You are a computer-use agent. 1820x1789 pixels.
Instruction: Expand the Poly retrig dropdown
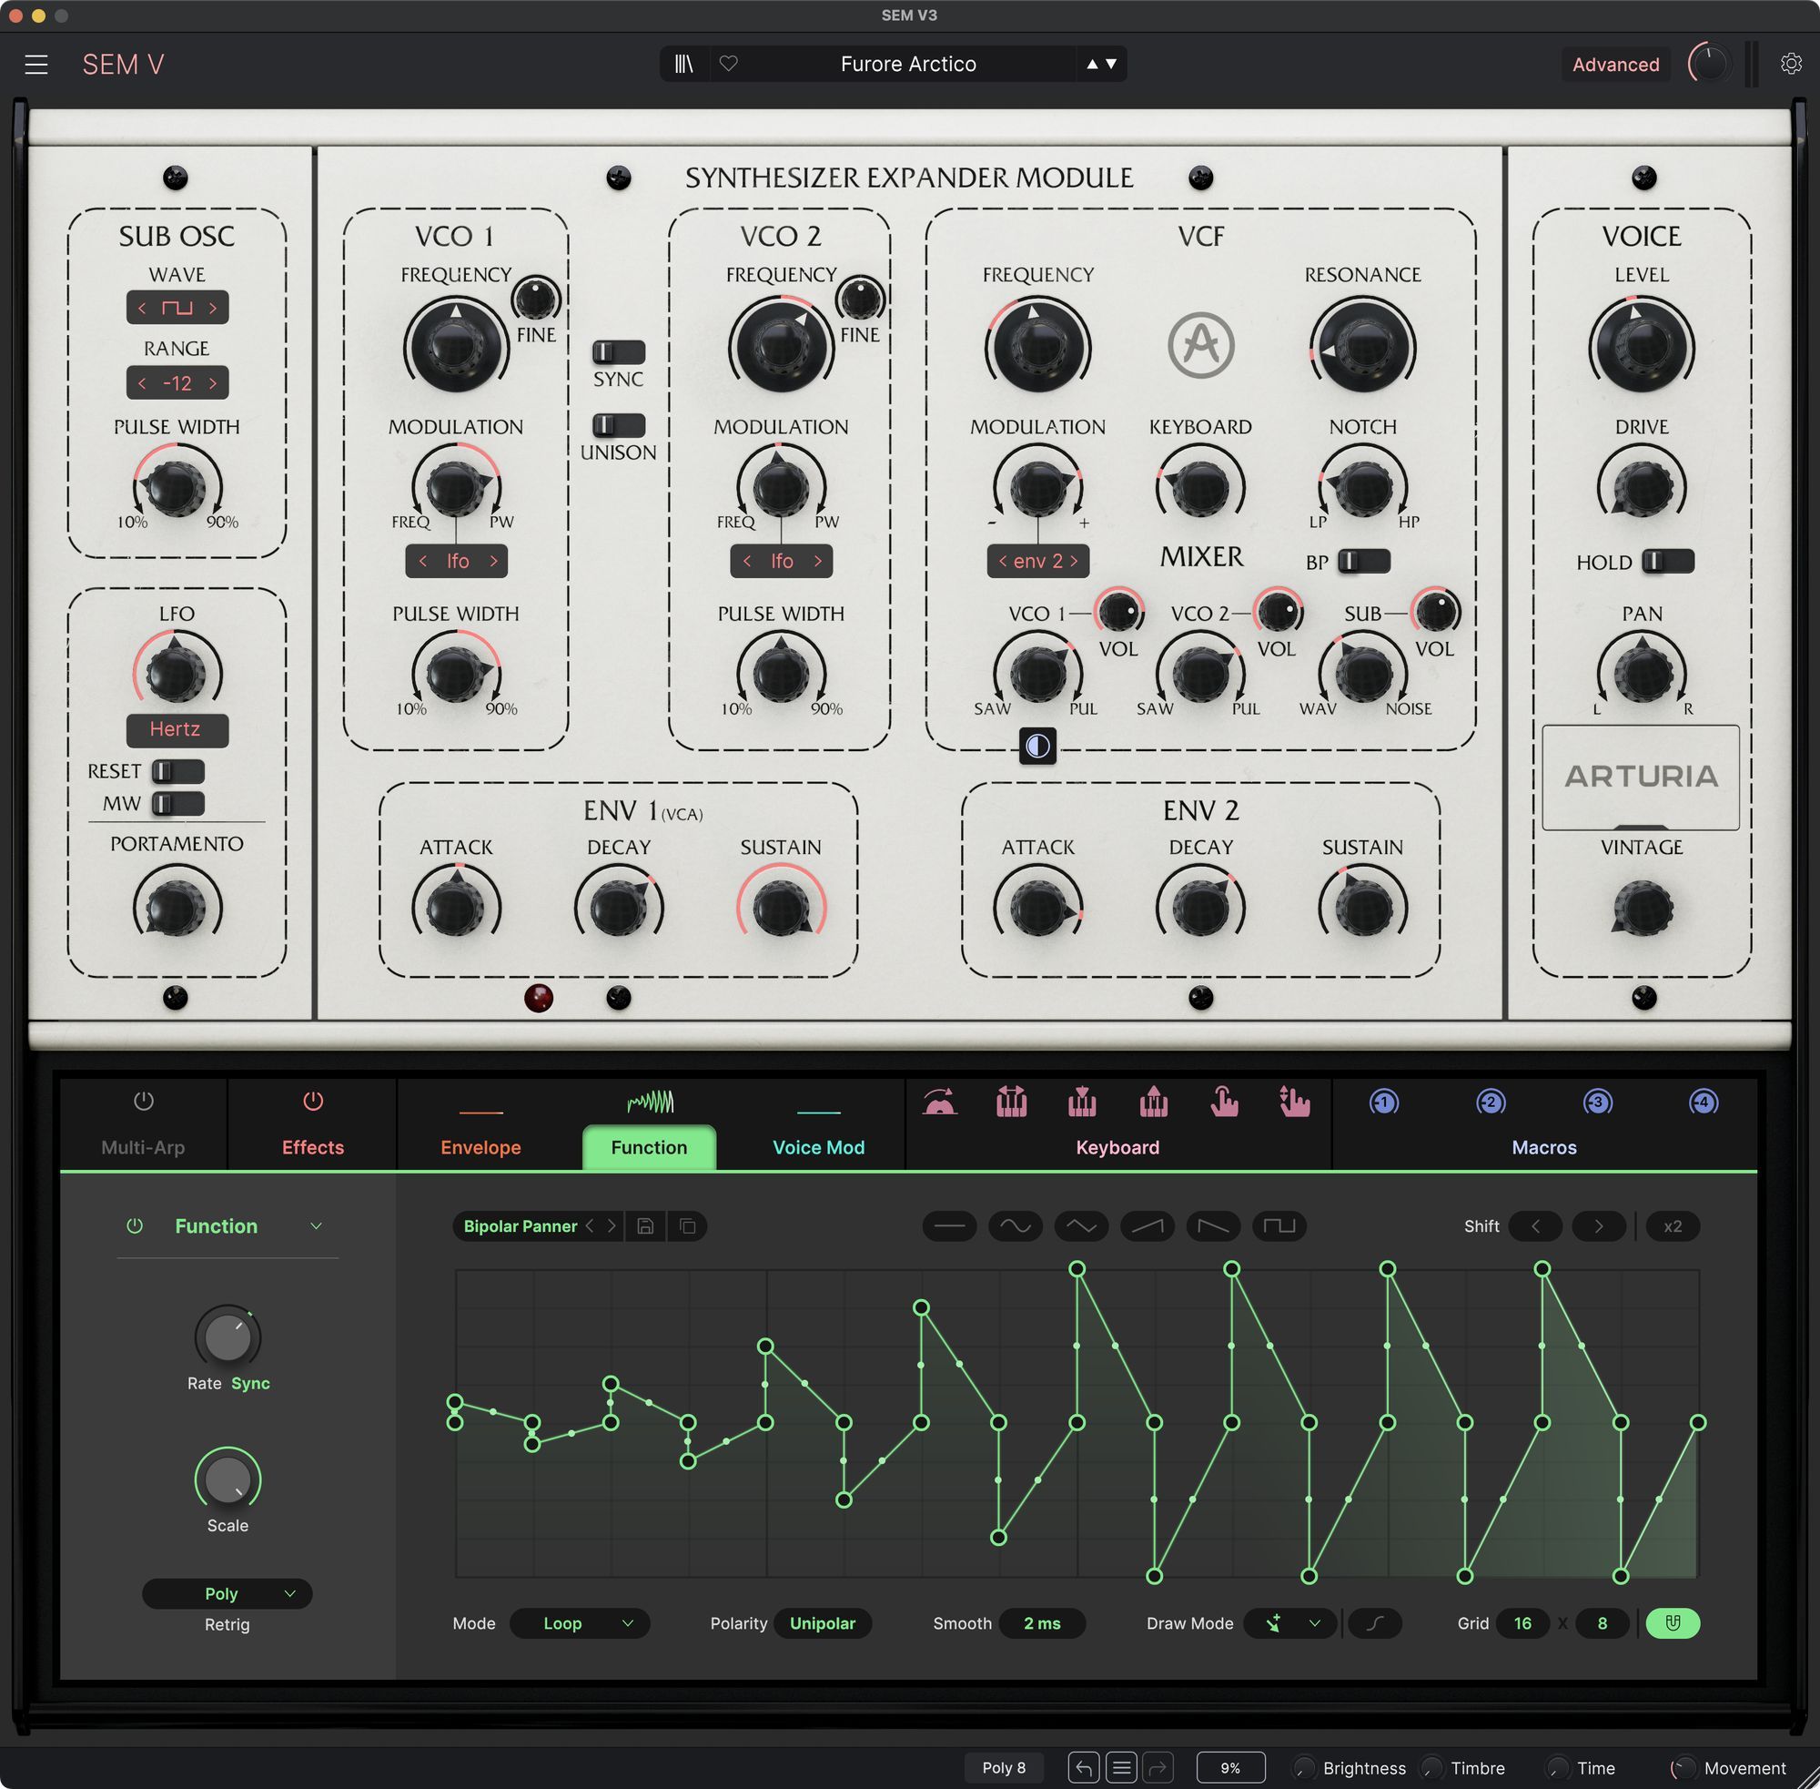[227, 1593]
